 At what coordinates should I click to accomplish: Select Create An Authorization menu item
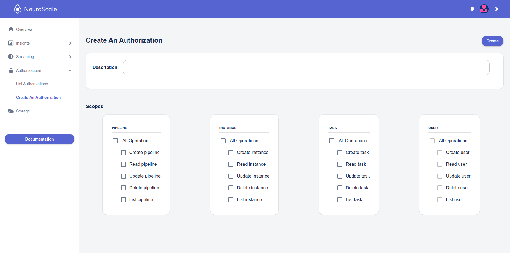pyautogui.click(x=38, y=98)
